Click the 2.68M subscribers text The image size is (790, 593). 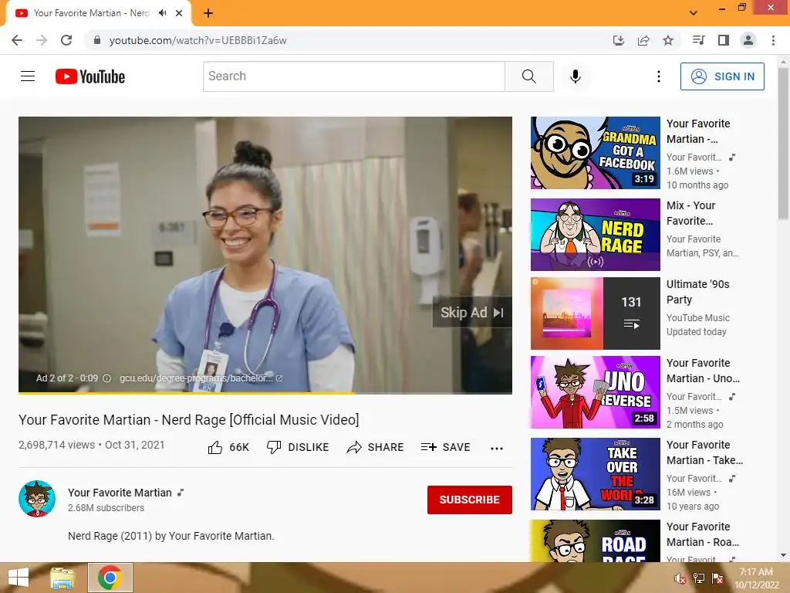coord(106,508)
